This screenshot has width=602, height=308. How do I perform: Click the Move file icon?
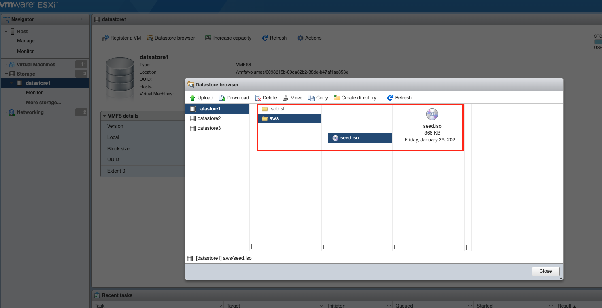pos(285,98)
